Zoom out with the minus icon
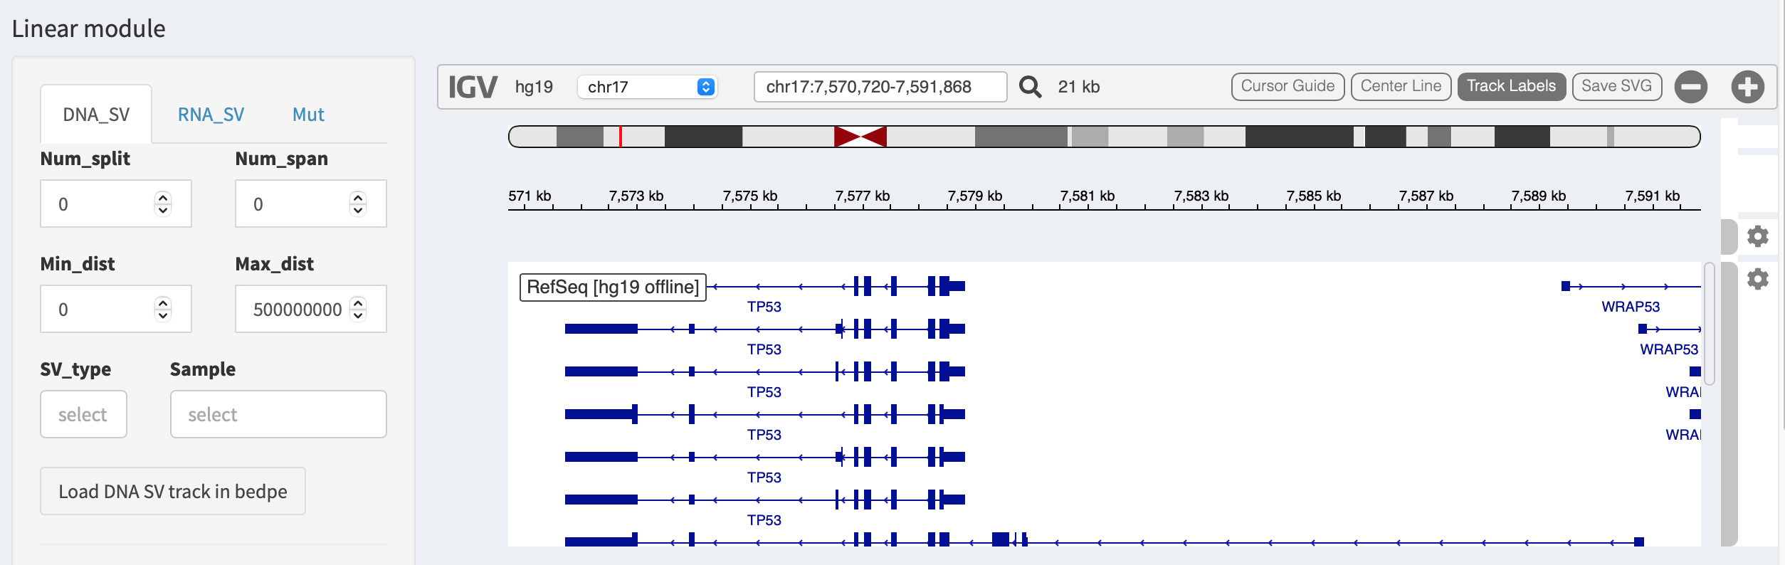This screenshot has width=1785, height=565. [1691, 87]
